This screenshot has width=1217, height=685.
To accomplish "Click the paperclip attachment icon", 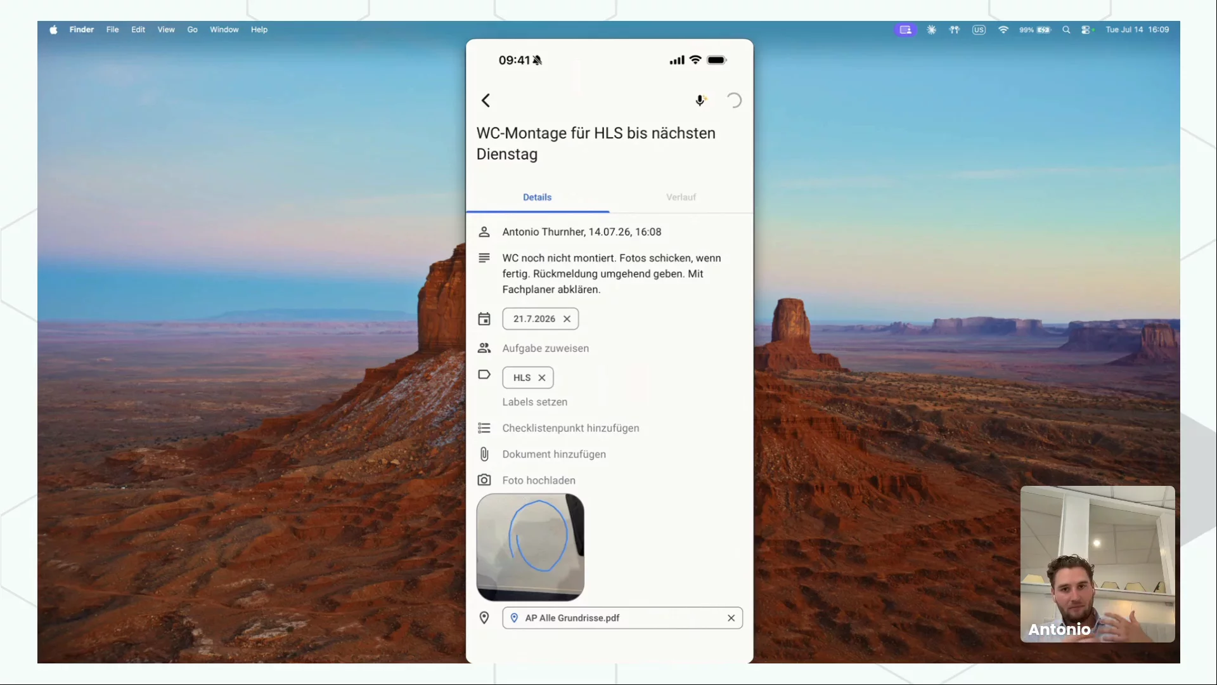I will 484,454.
